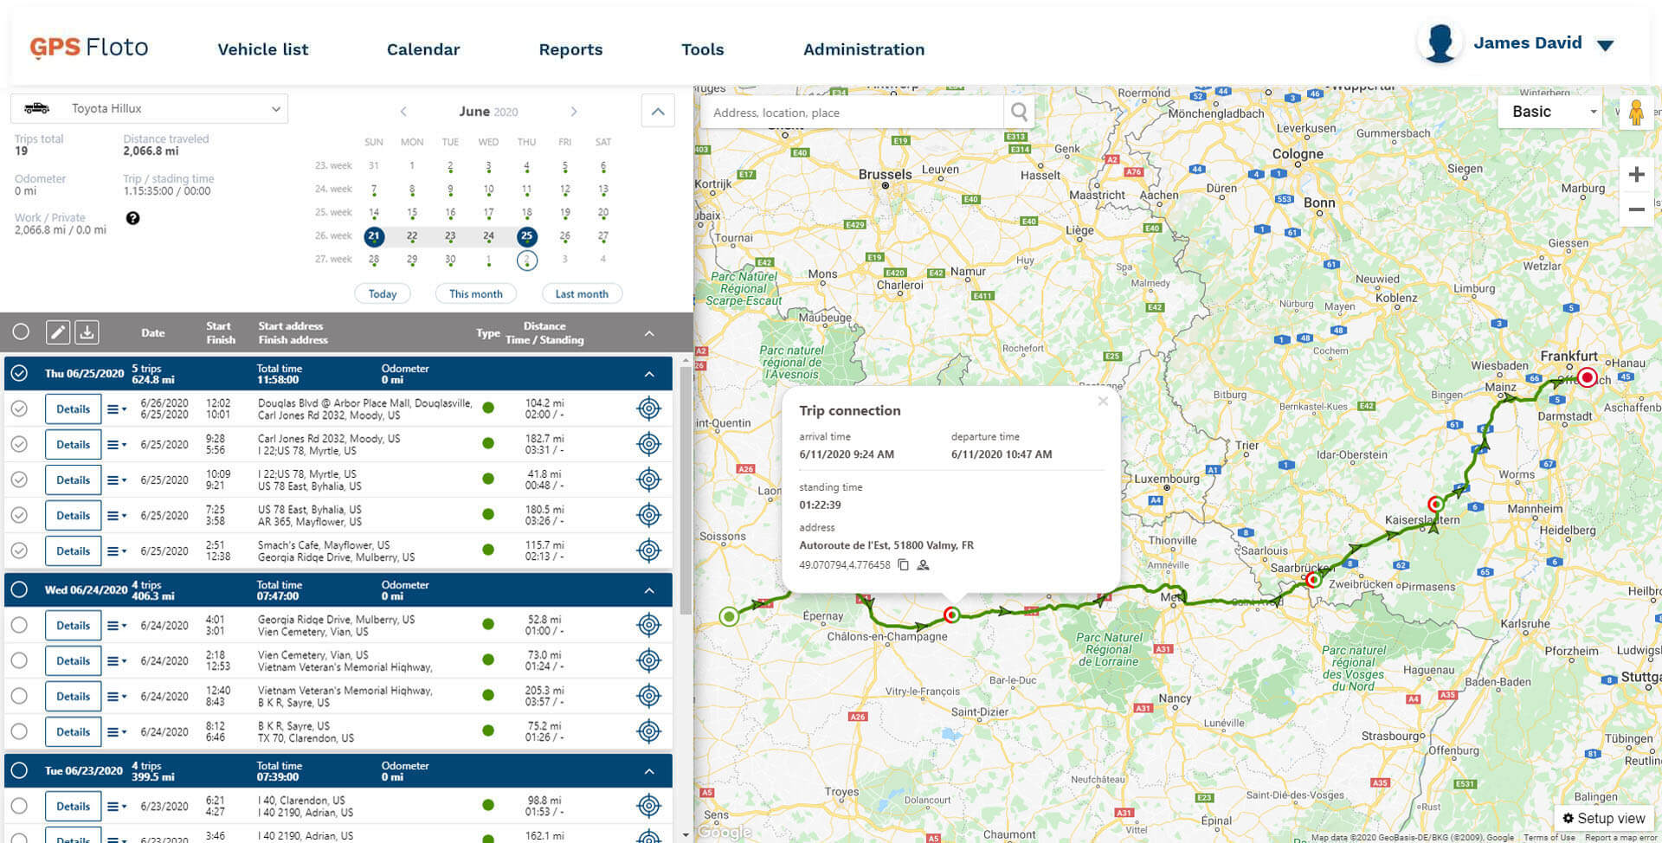This screenshot has width=1662, height=843.
Task: Open Details for Douglas Blvd trip
Action: click(x=73, y=409)
